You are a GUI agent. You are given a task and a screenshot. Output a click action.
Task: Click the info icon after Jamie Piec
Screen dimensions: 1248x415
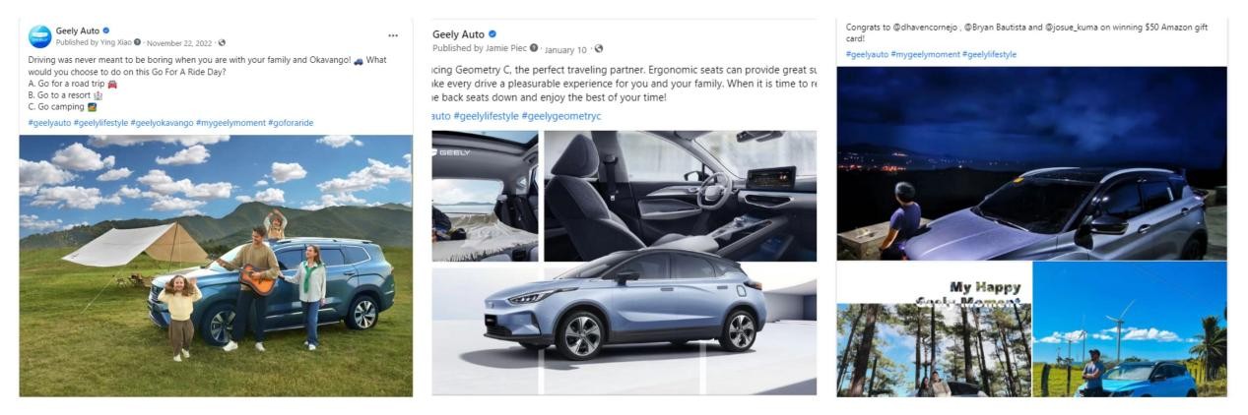tap(534, 48)
